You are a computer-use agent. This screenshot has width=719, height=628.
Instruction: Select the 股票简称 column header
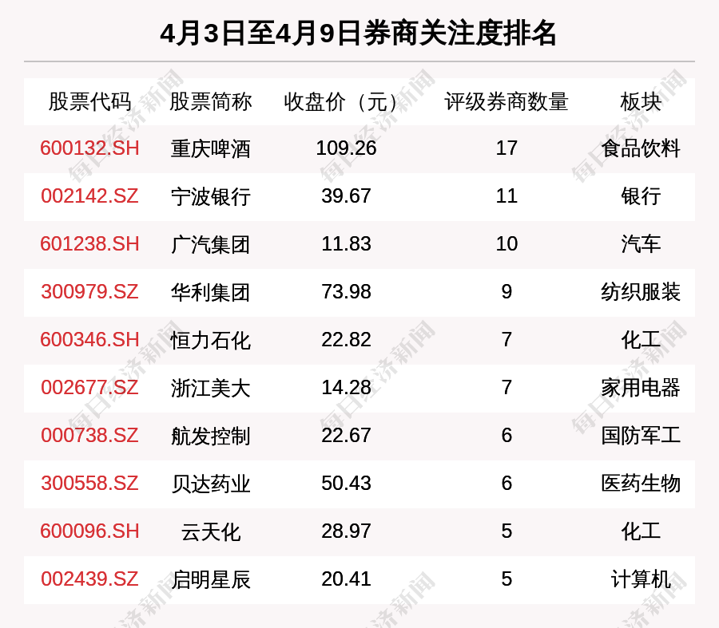pyautogui.click(x=210, y=101)
